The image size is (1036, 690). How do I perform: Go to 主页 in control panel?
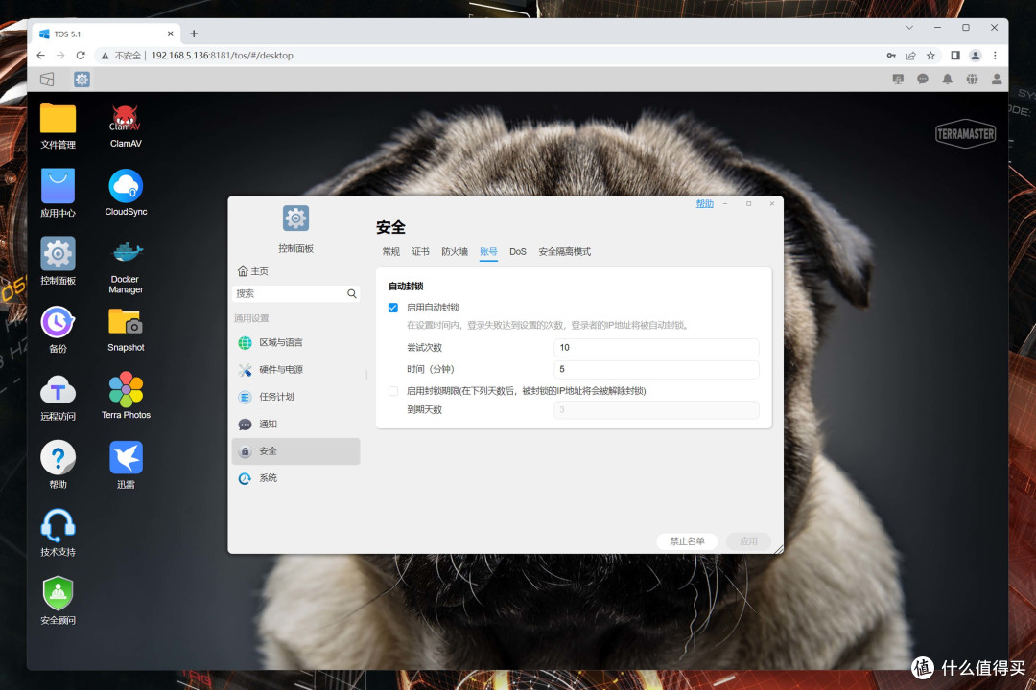[253, 271]
